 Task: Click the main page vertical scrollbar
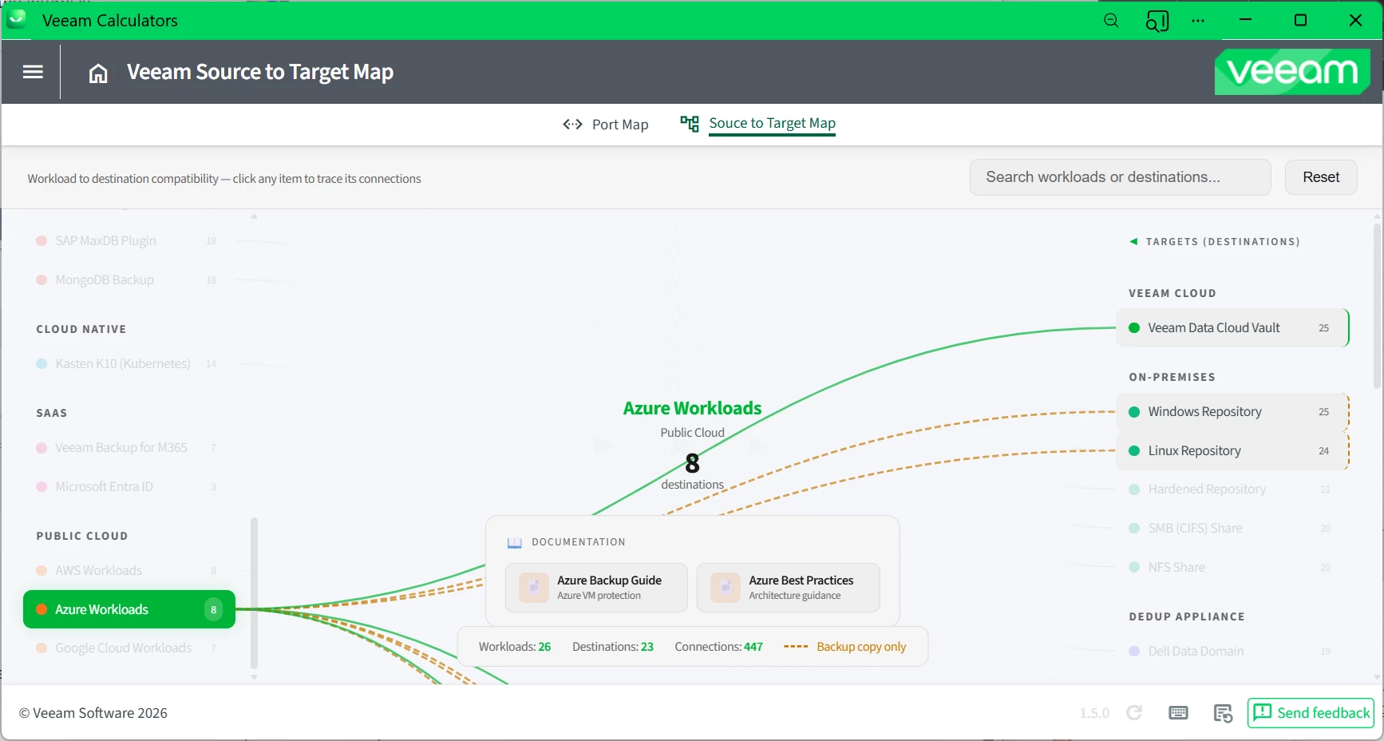[1378, 307]
